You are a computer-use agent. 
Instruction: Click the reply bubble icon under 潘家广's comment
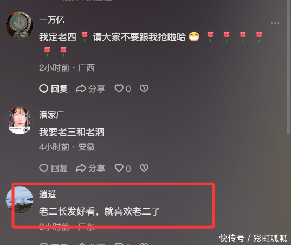coord(44,168)
